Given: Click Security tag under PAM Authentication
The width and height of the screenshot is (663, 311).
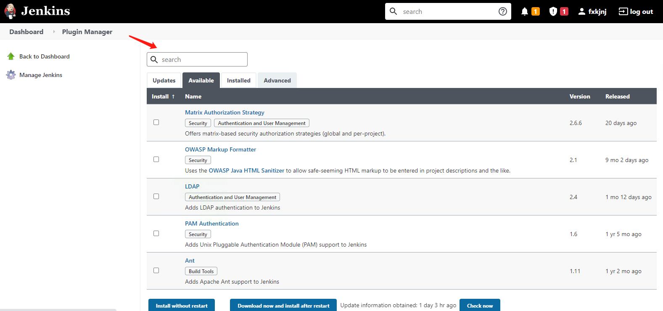Looking at the screenshot, I should [x=198, y=234].
